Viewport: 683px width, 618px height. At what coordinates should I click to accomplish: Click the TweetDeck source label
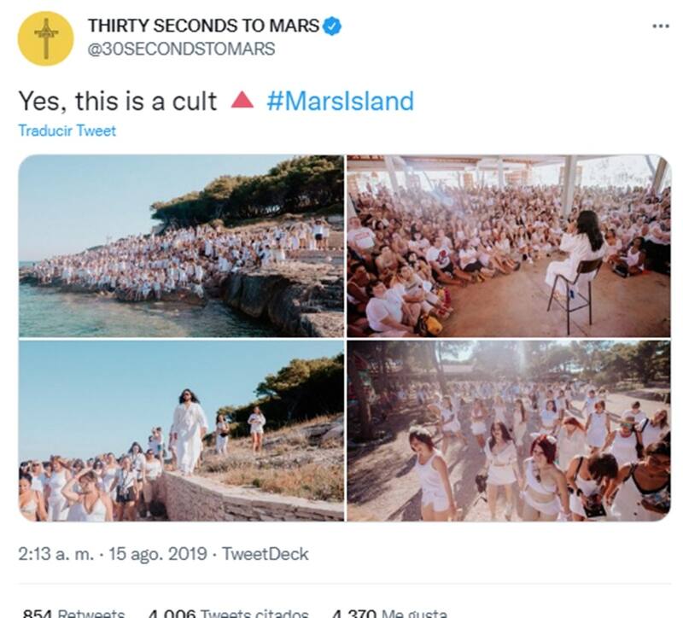265,554
